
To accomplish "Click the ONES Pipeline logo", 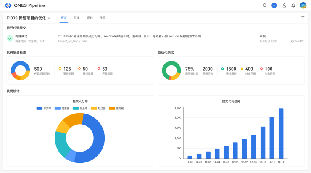I will pos(8,5).
